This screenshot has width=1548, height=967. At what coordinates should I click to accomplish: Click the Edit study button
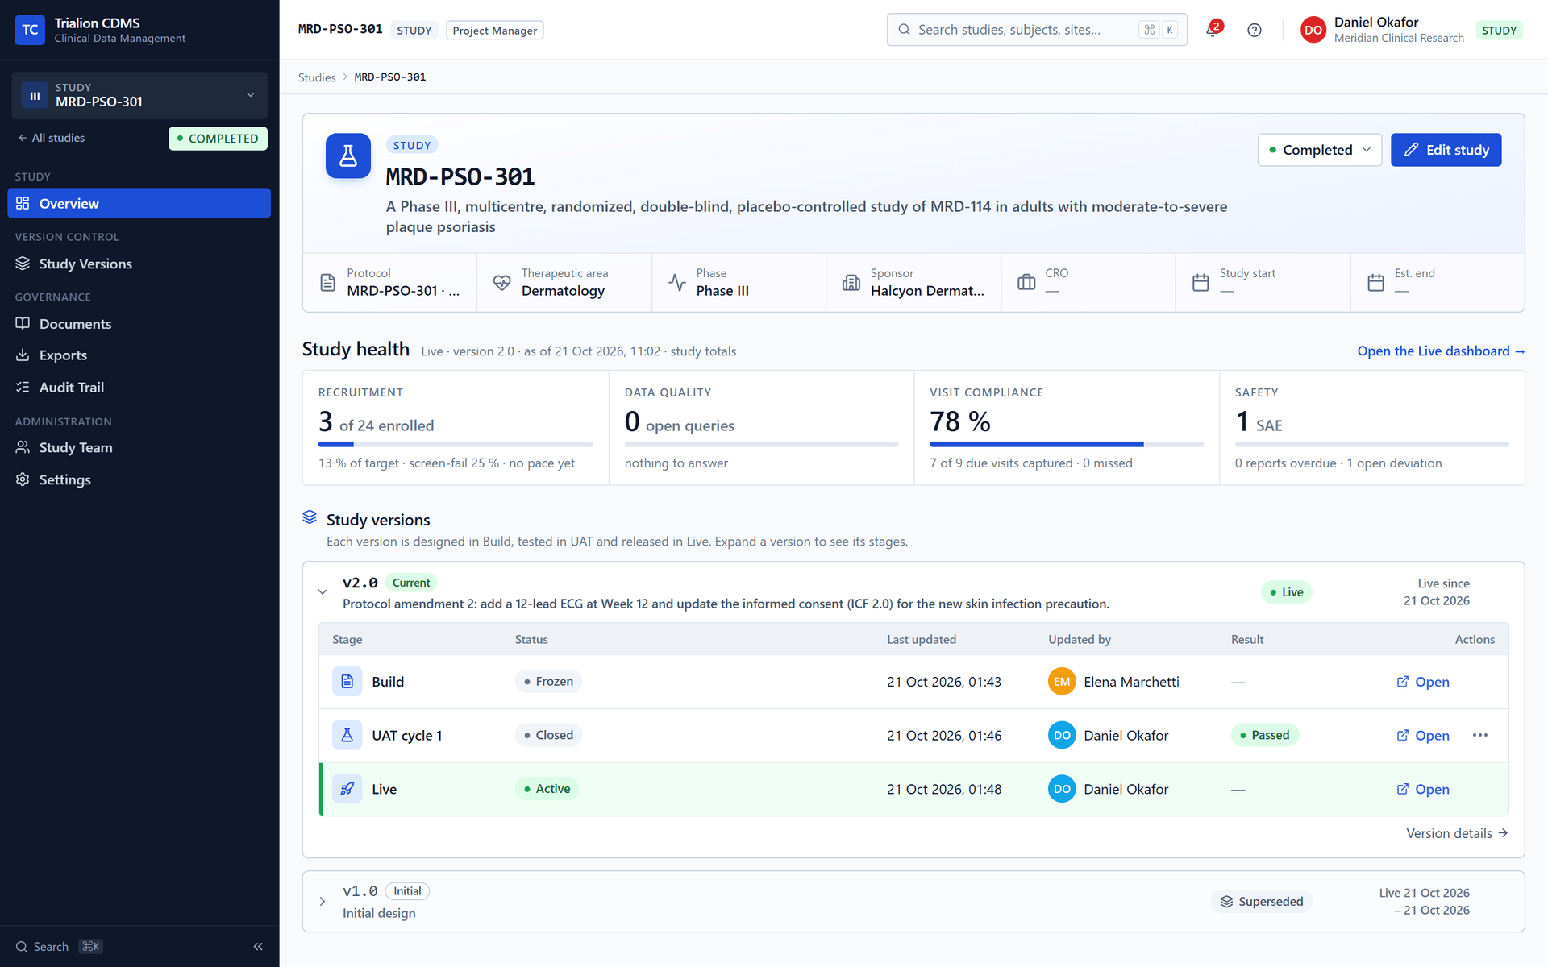coord(1446,150)
